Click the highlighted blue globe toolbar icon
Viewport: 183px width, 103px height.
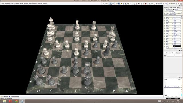(119, 4)
